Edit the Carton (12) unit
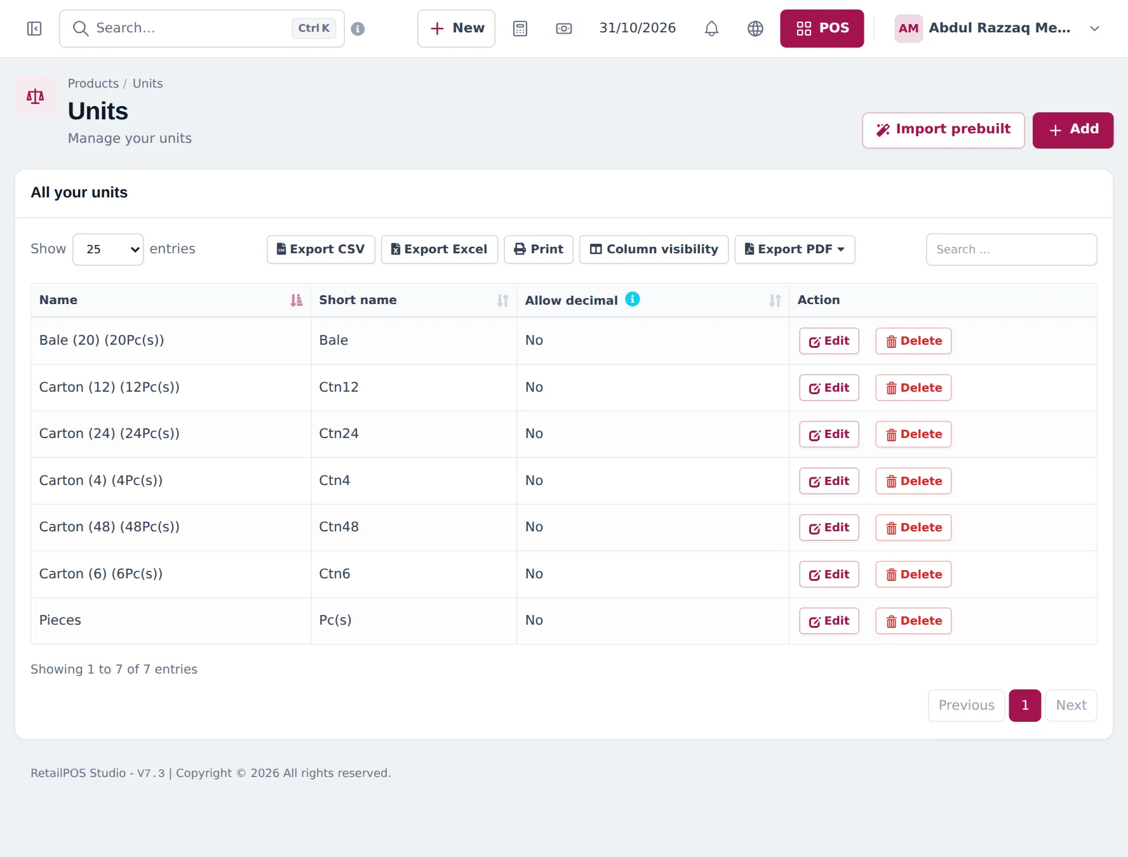The image size is (1128, 857). point(829,388)
